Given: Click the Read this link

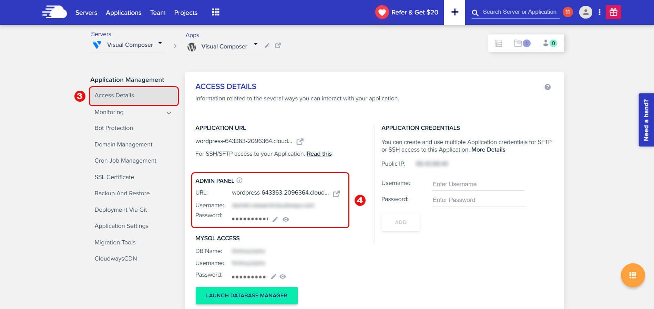Looking at the screenshot, I should pos(319,154).
